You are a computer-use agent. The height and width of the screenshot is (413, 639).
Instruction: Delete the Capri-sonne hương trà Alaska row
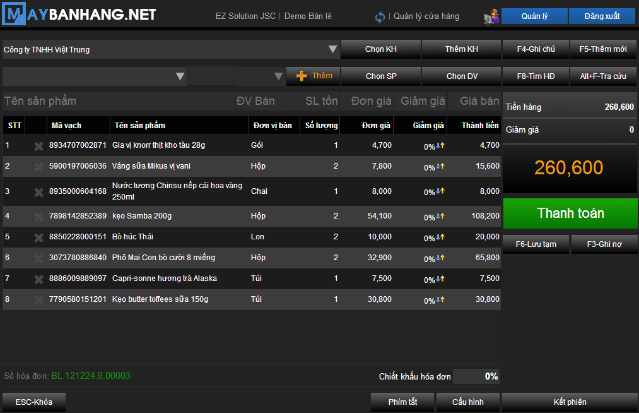pyautogui.click(x=38, y=279)
